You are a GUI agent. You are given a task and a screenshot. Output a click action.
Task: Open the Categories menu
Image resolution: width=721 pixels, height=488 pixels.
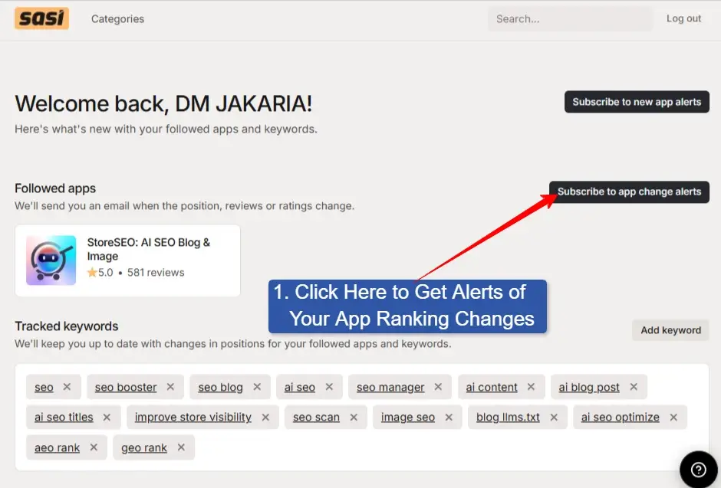tap(117, 18)
